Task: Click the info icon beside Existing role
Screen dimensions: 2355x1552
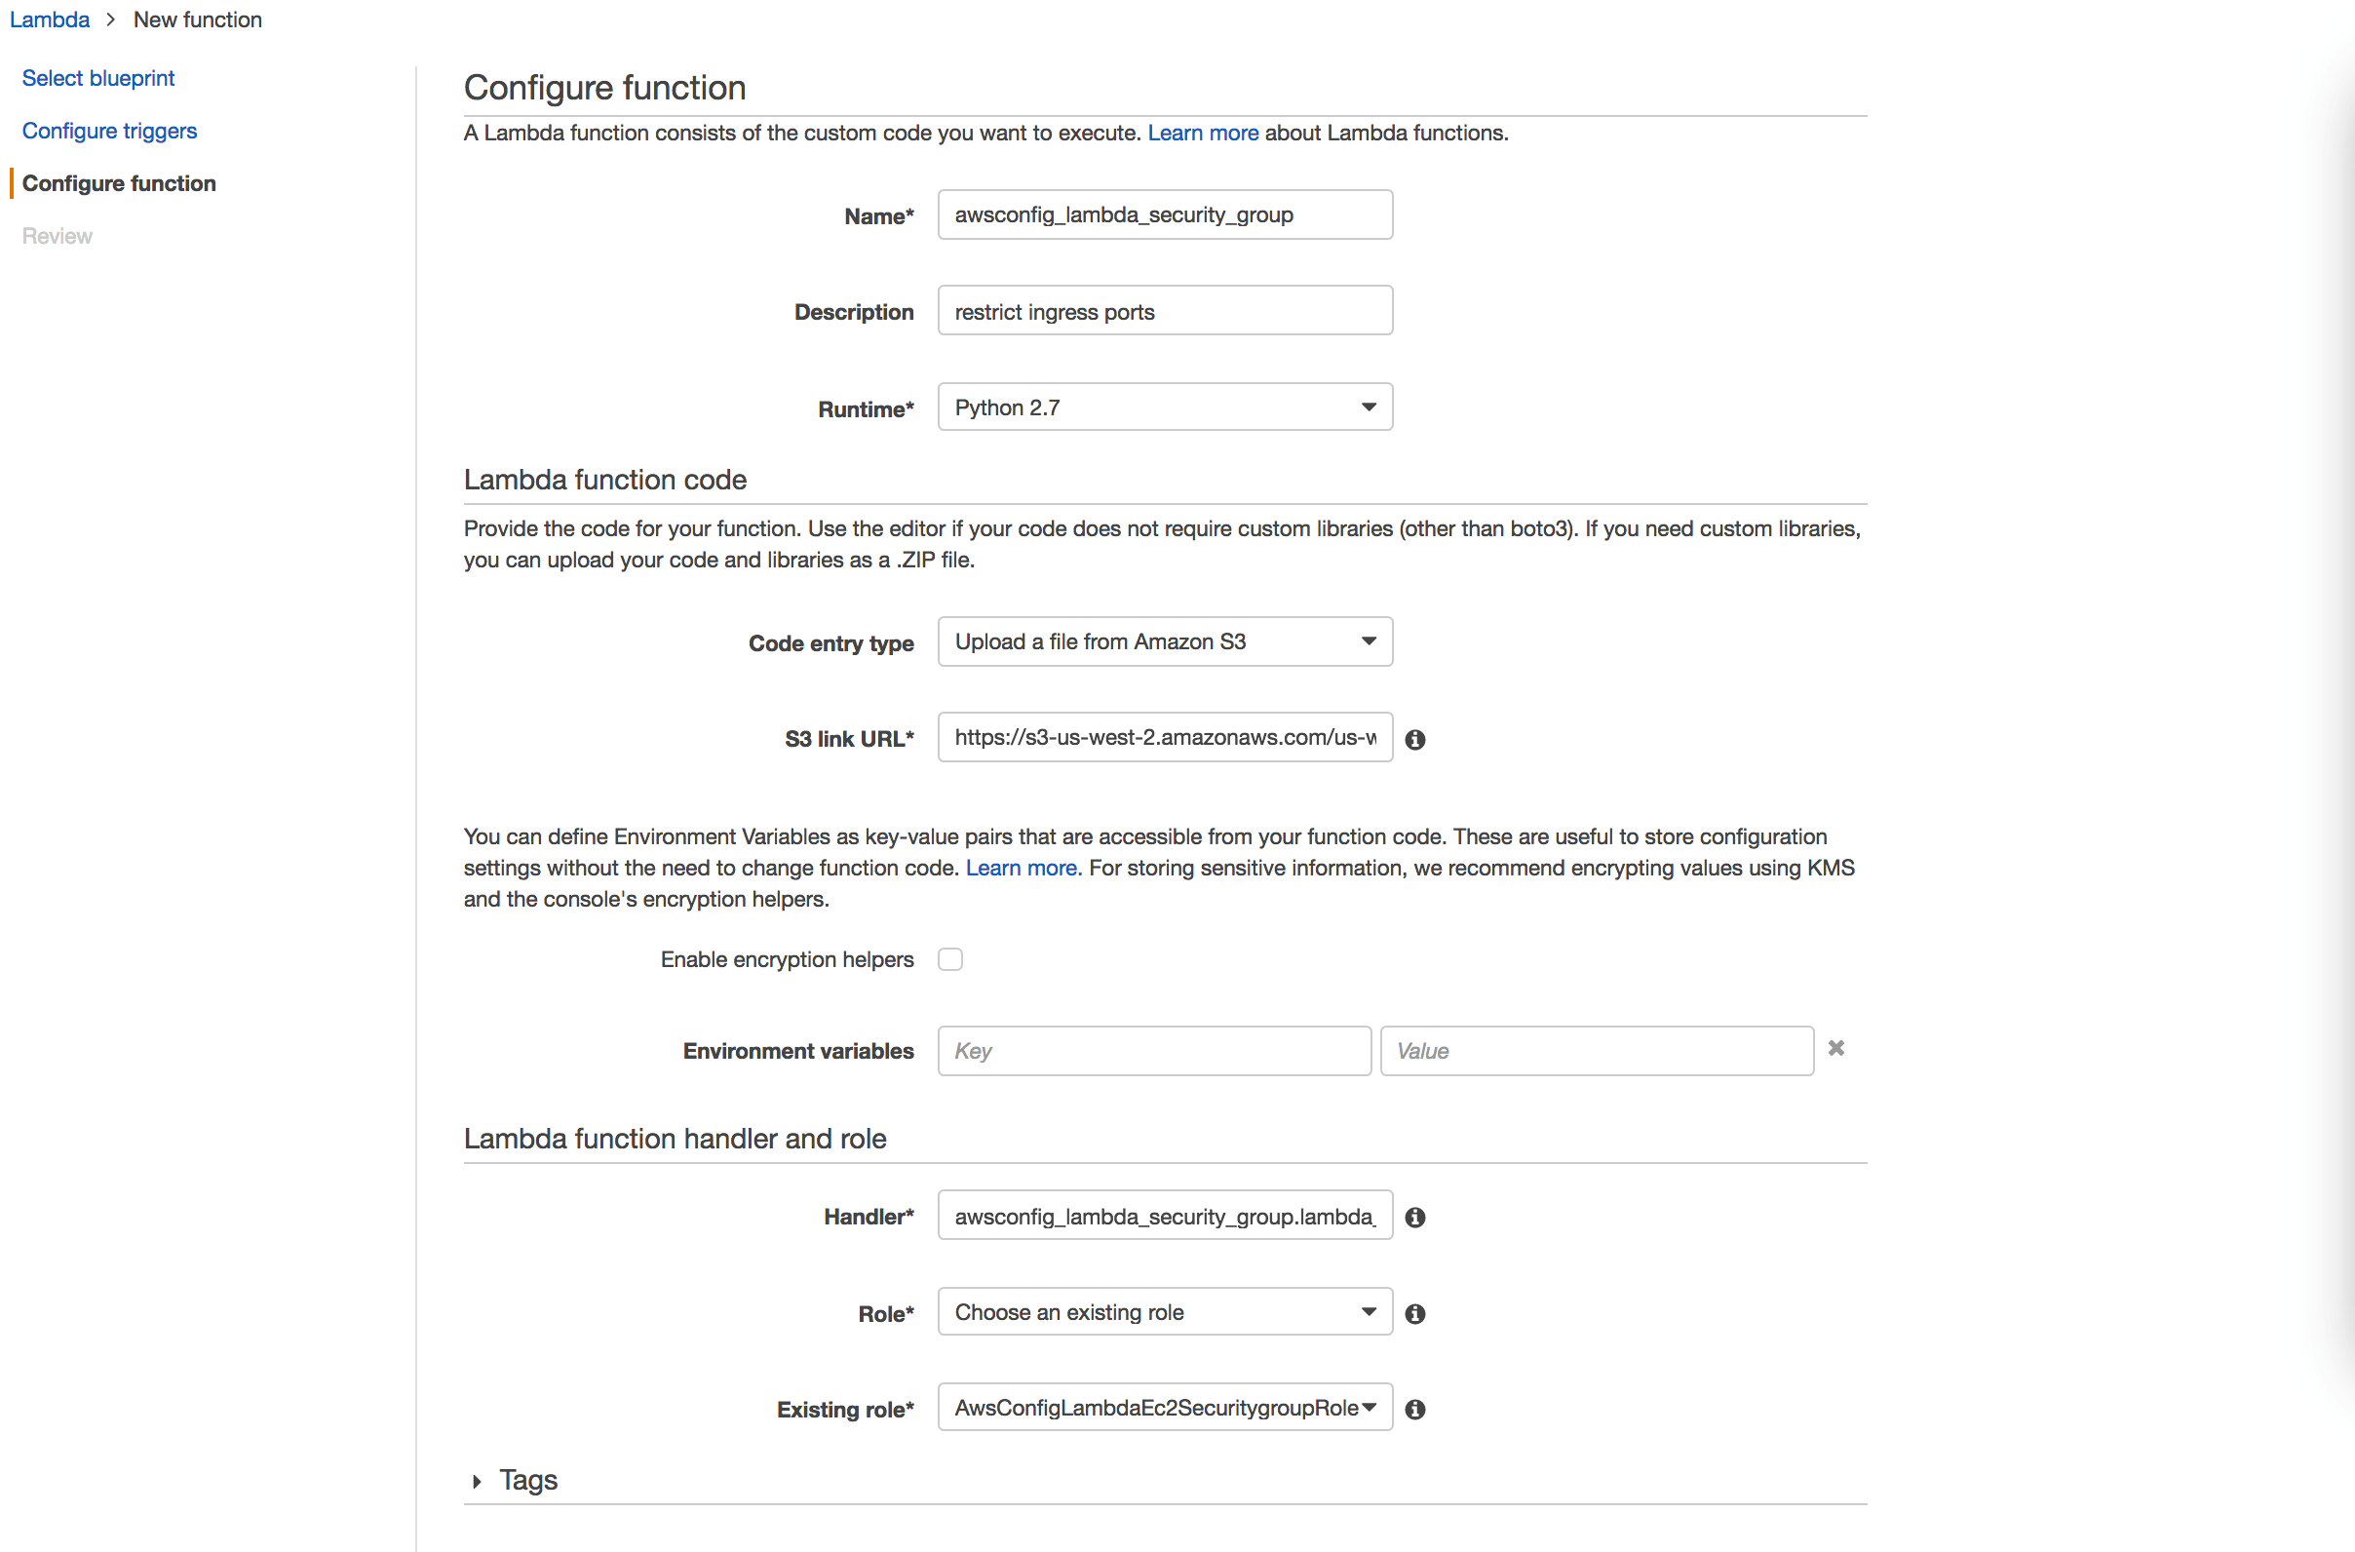Action: pyautogui.click(x=1415, y=1410)
